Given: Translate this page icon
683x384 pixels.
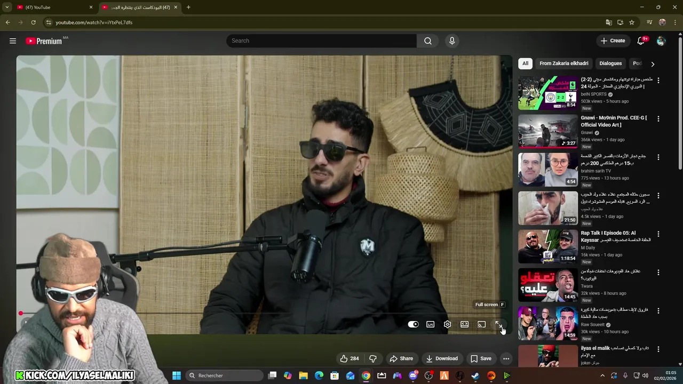Looking at the screenshot, I should pos(609,22).
